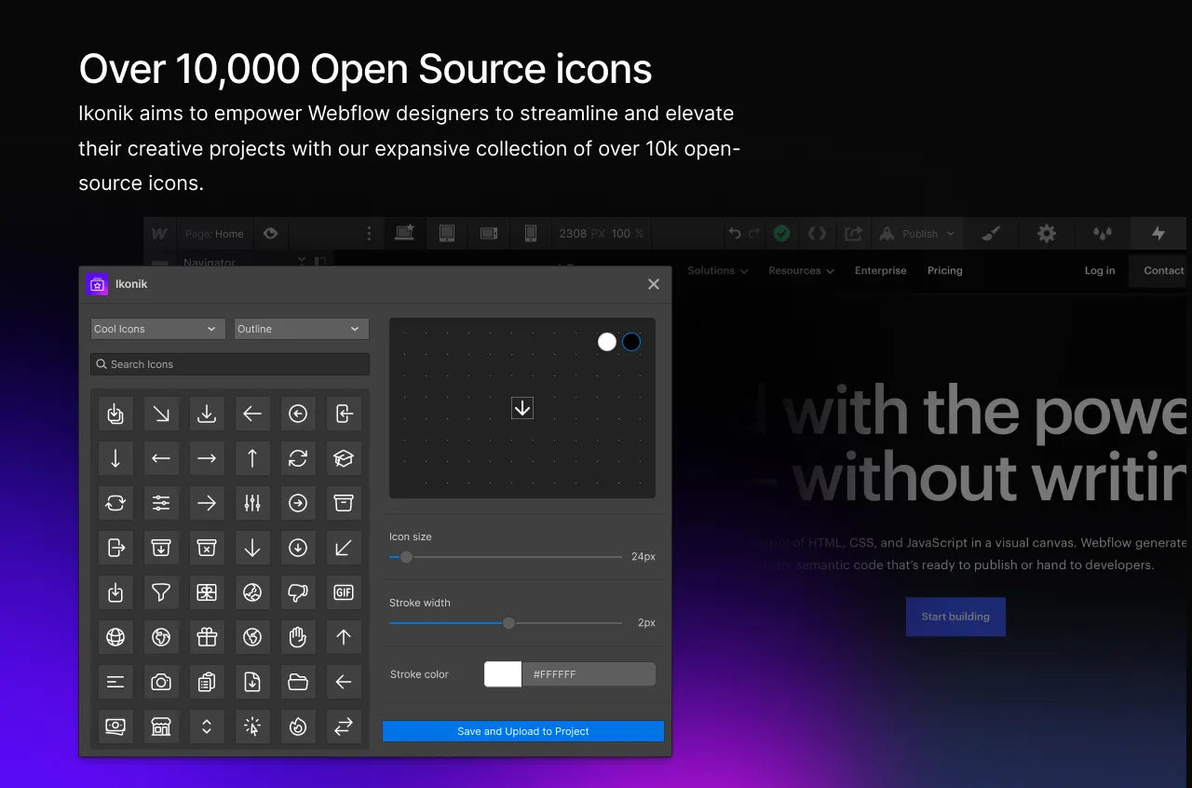Select the grid-line globe icon
Viewport: 1192px width, 788px height.
[x=115, y=637]
